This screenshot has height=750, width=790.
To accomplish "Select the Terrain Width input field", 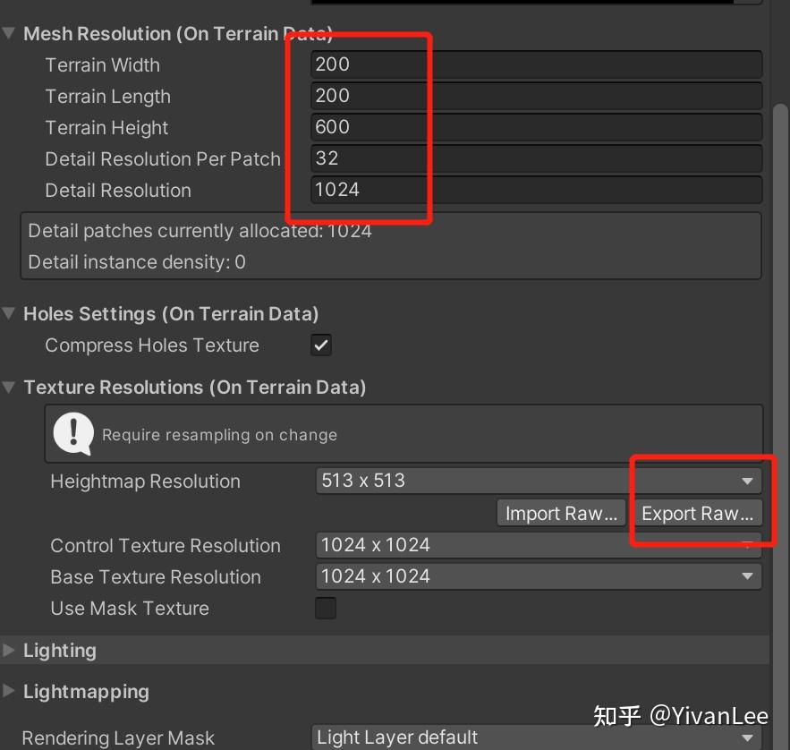I will (x=537, y=64).
